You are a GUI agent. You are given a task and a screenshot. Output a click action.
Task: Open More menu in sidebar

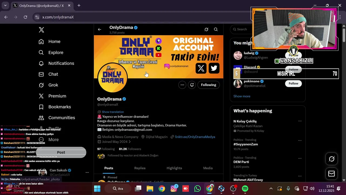coord(49,139)
